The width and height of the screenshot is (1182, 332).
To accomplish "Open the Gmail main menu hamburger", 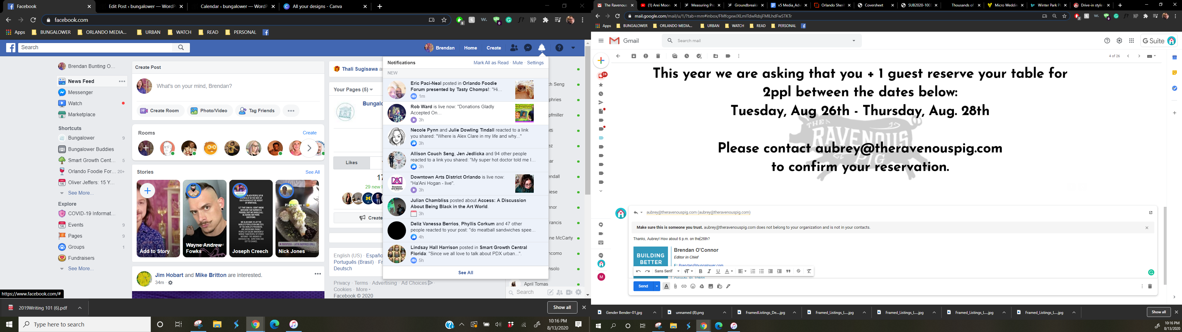I will click(x=601, y=41).
